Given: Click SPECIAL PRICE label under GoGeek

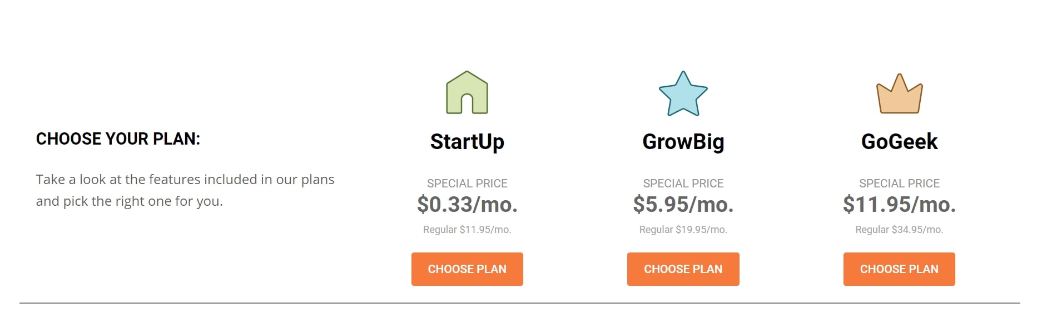Looking at the screenshot, I should pos(899,184).
